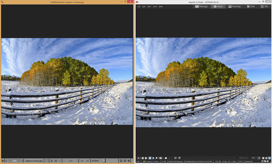Close the FastRawViewer window
Viewport: 272px width, 164px height.
click(130, 2)
